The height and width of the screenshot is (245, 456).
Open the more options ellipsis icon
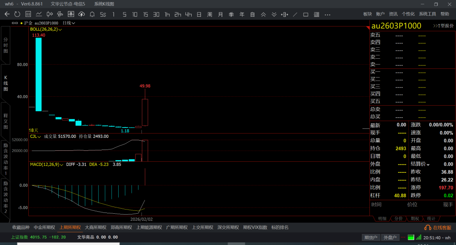328,14
